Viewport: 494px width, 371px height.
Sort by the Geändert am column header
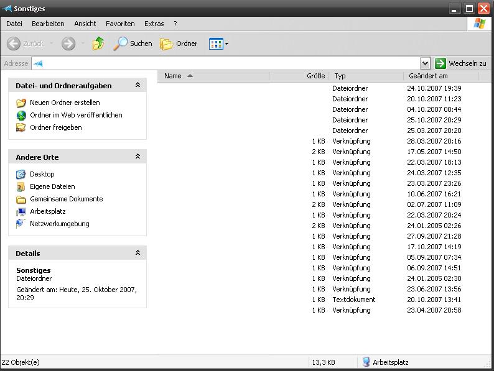(440, 76)
